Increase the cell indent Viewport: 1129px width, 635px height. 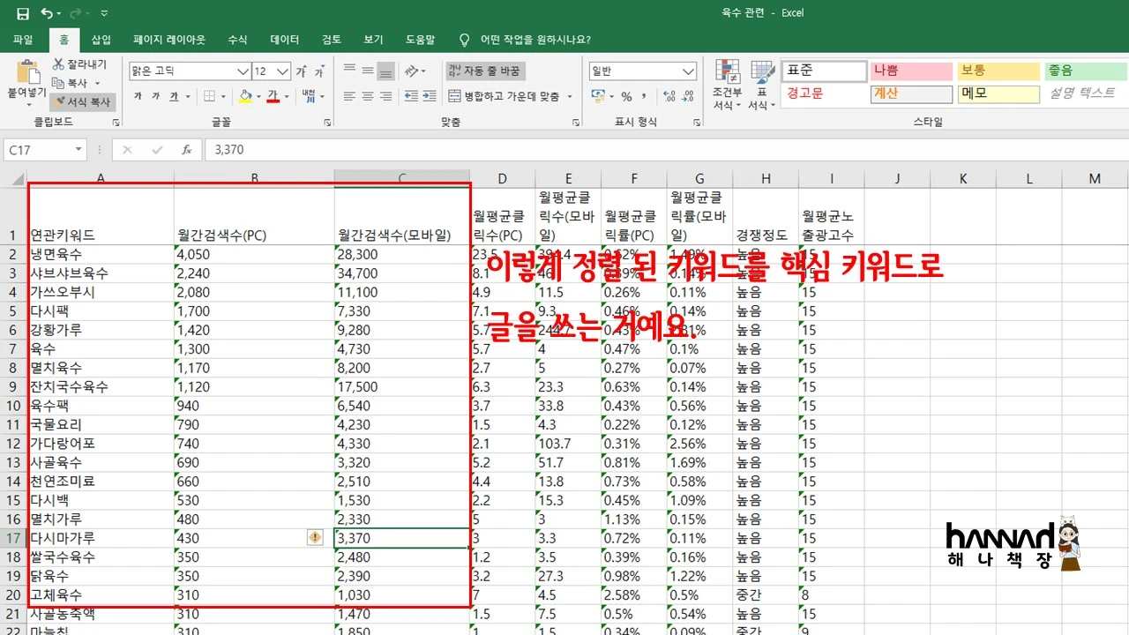click(x=430, y=96)
